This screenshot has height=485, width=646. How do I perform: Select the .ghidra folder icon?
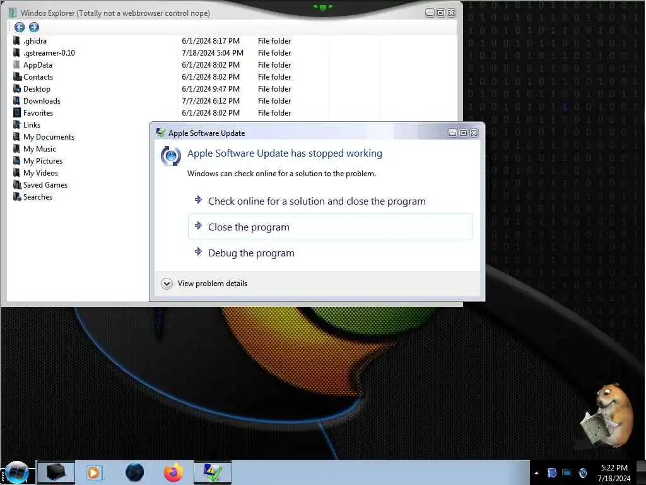pos(16,40)
